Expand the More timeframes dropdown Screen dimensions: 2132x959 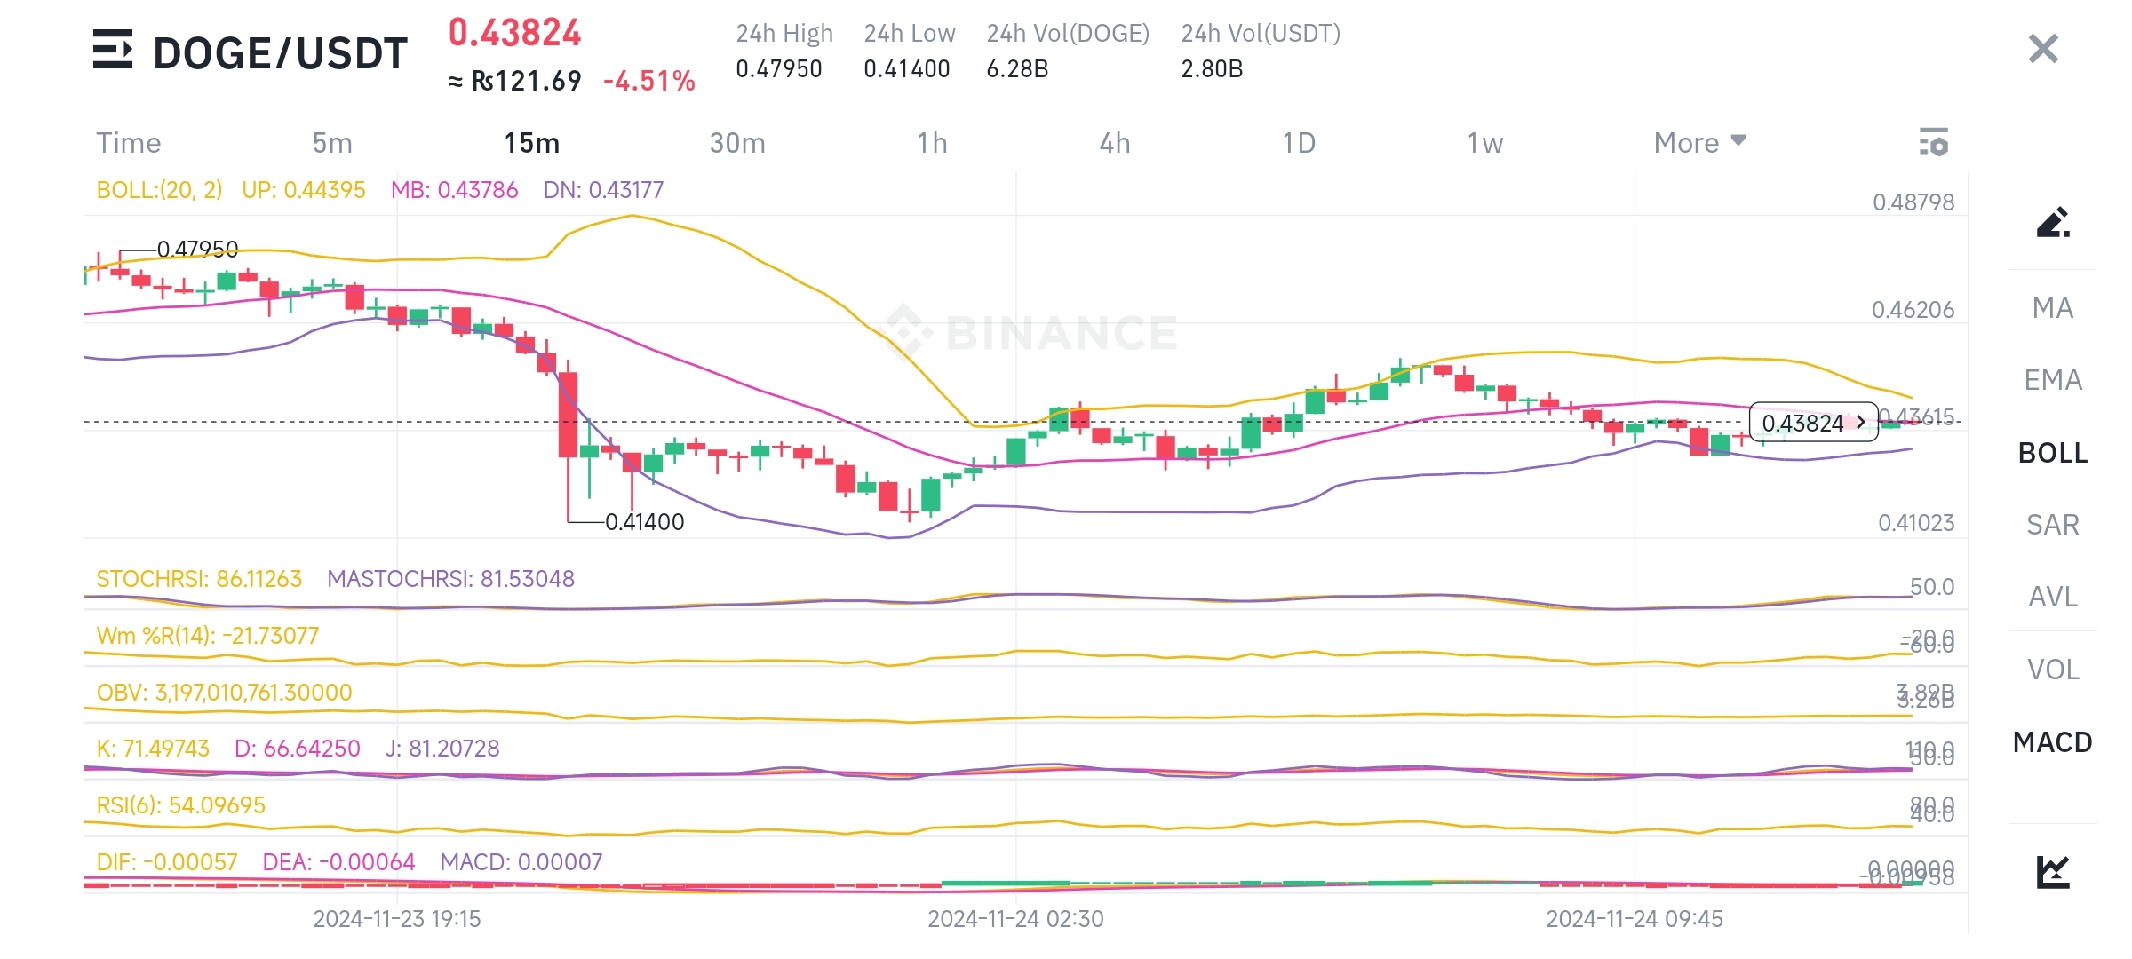coord(1698,142)
